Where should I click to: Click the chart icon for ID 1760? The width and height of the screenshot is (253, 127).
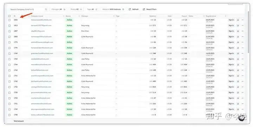238,81
